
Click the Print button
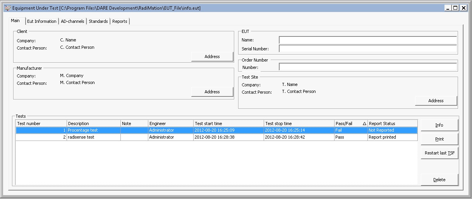click(x=439, y=139)
